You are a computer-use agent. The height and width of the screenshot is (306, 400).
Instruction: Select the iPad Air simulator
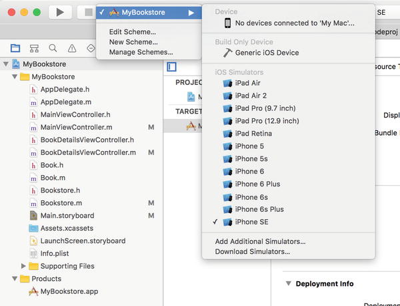(x=289, y=83)
